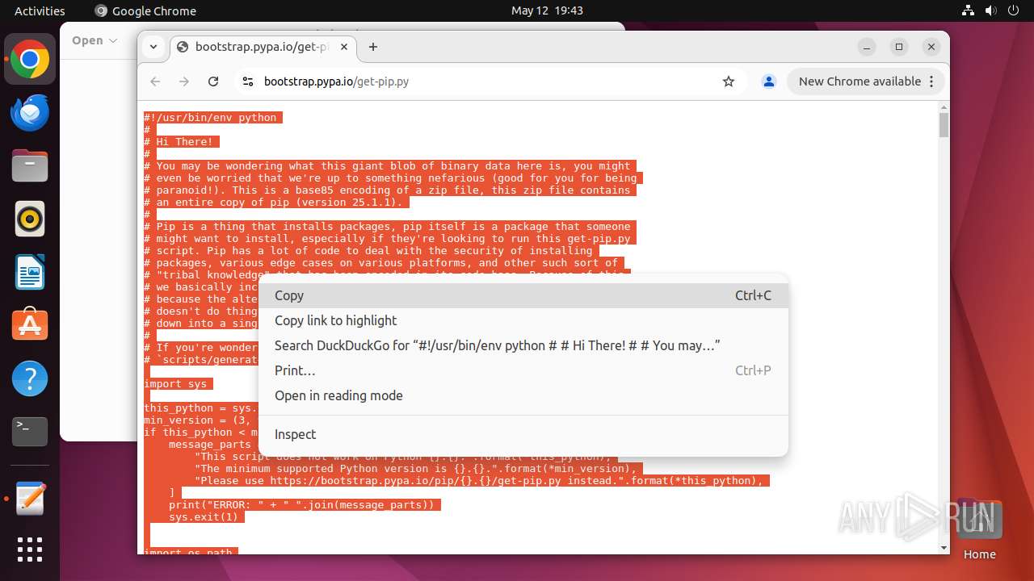Image resolution: width=1034 pixels, height=581 pixels.
Task: Go forward in browser history
Action: pos(184,82)
